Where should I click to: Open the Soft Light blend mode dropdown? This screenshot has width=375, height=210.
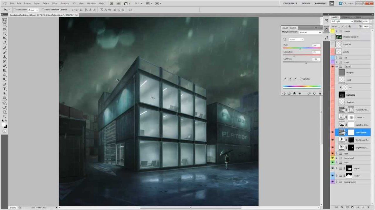tap(342, 21)
